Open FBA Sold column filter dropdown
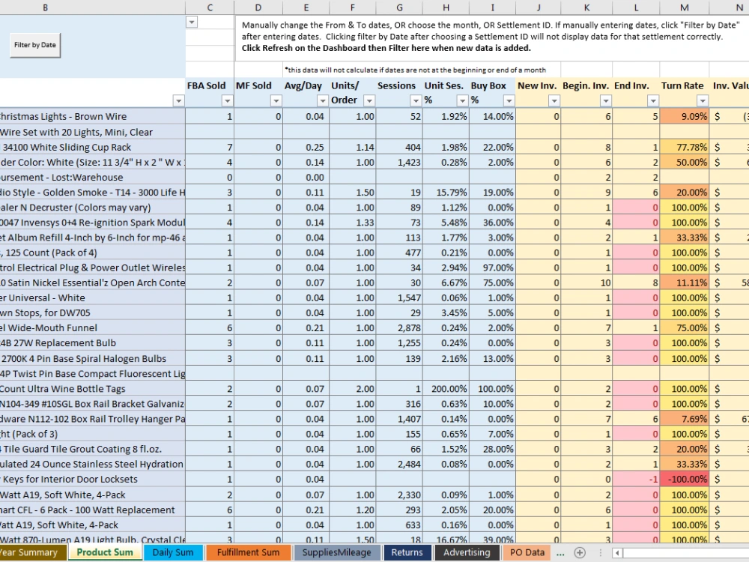This screenshot has height=562, width=749. click(x=227, y=101)
